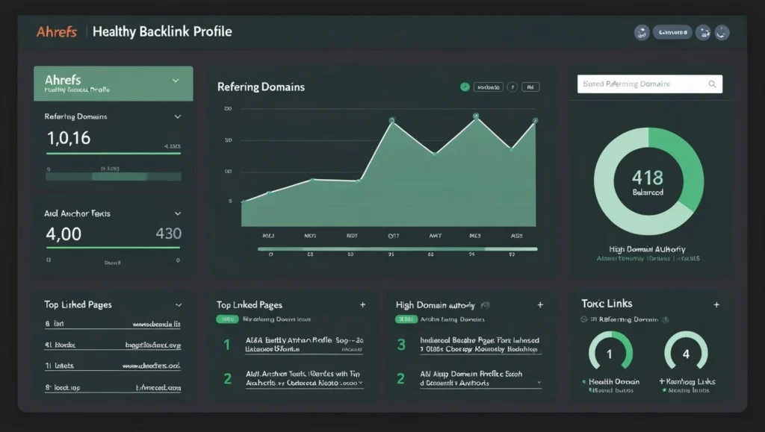Click the plus icon in High Domain authority card

[540, 305]
